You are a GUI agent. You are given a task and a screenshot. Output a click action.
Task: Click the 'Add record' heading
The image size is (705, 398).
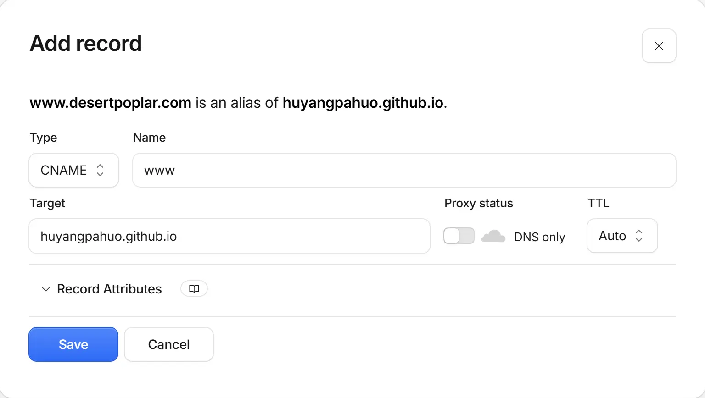86,44
